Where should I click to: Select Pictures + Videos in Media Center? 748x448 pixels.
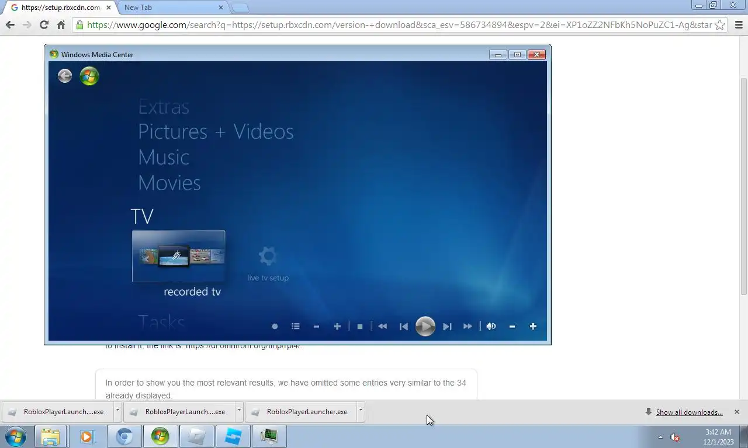216,132
